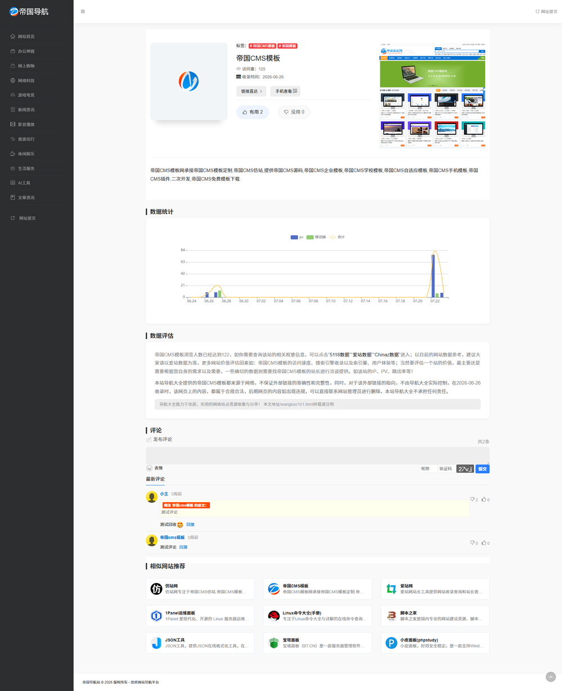Viewport: 562px width, 691px height.
Task: Toggle the 移动端 series in chart legend
Action: [x=316, y=237]
